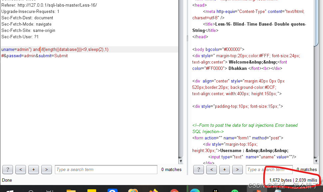Click the div align="center" style line
The height and width of the screenshot is (192, 323).
[x=238, y=81]
